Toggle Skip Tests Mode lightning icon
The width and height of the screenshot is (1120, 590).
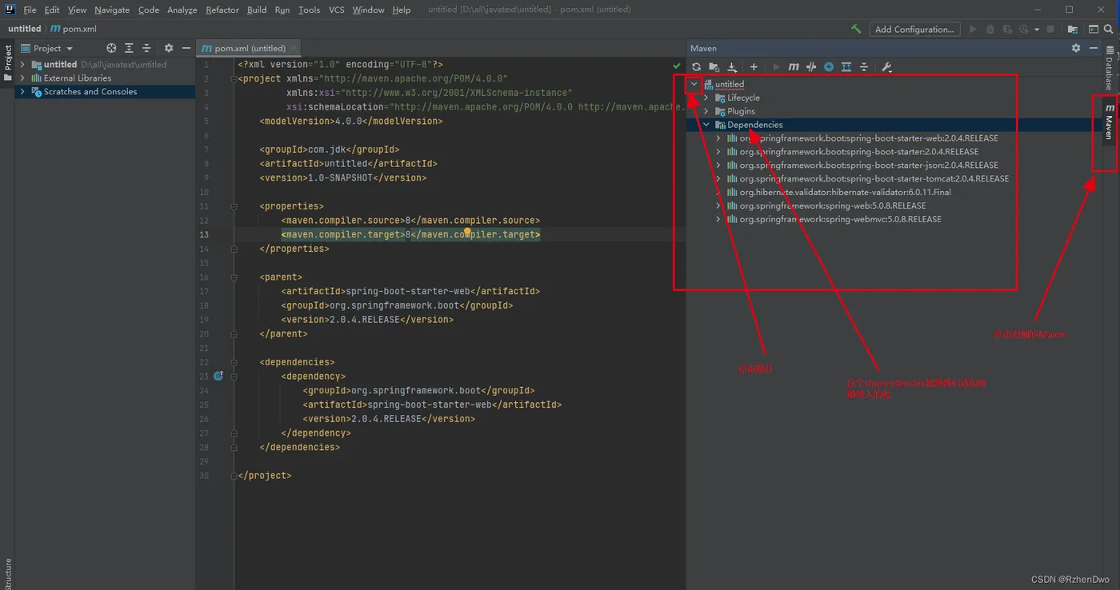click(829, 67)
